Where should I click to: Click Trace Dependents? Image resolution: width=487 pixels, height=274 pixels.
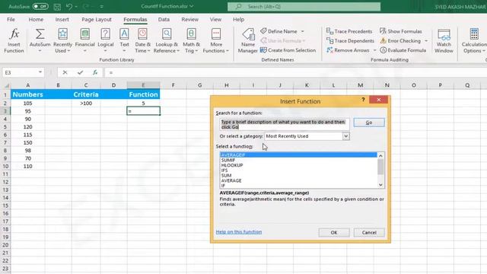pos(350,40)
